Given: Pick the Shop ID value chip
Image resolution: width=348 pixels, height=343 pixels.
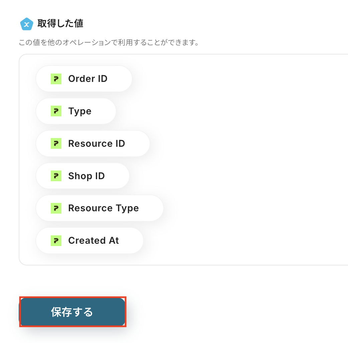Looking at the screenshot, I should [x=82, y=176].
